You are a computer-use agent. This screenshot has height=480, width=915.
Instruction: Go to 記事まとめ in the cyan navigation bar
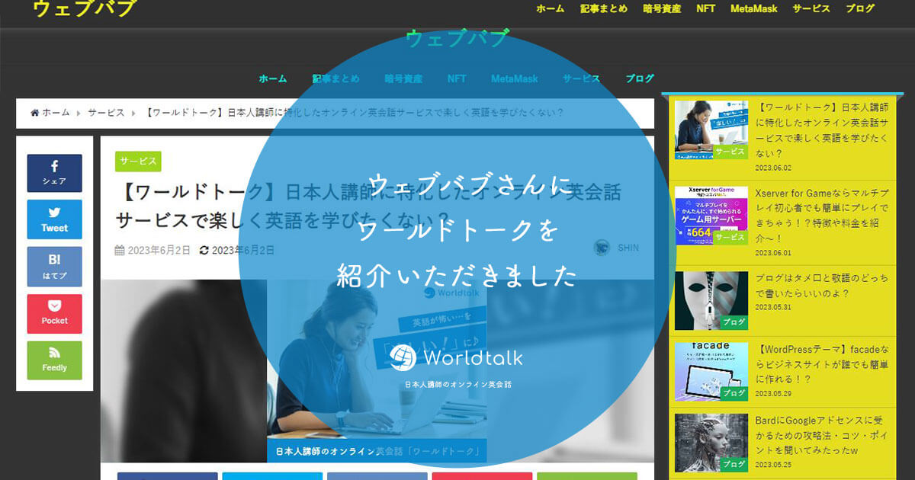pos(335,78)
